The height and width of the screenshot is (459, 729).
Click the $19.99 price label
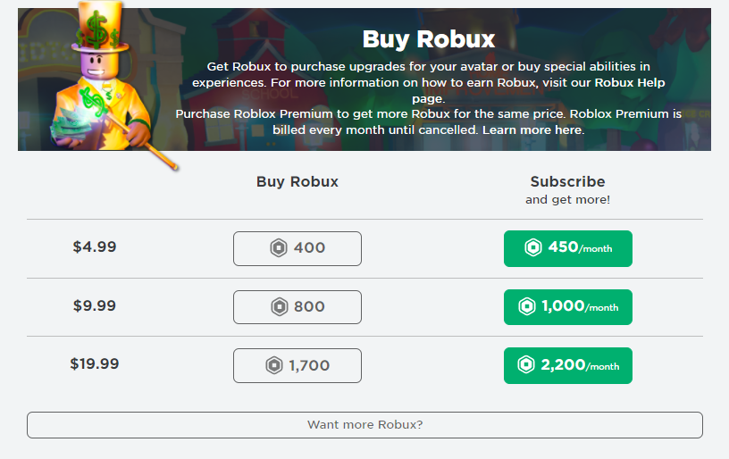[95, 364]
